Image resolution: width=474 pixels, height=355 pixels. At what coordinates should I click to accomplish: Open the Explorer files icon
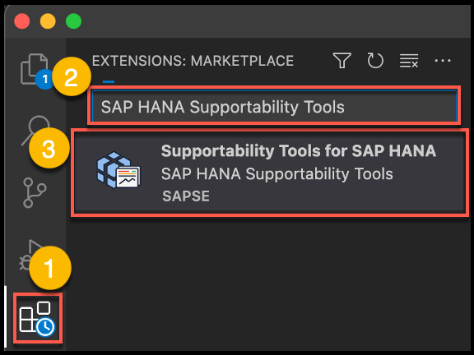pos(34,68)
